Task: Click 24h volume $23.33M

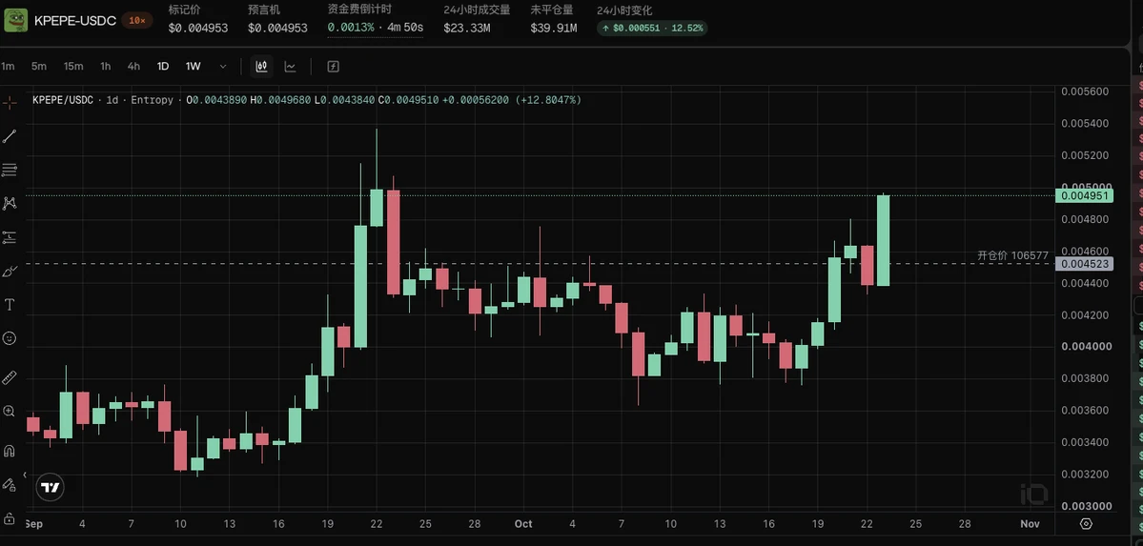Action: coord(466,28)
